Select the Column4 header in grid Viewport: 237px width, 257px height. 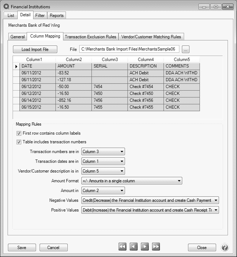click(146, 60)
